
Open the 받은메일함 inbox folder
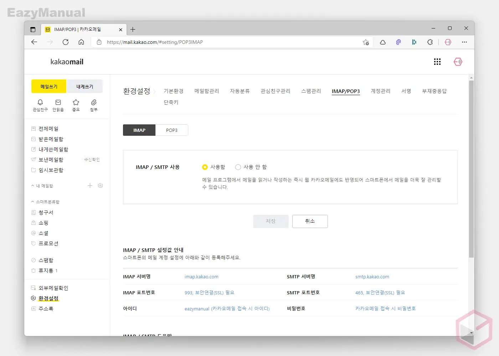[x=51, y=139]
